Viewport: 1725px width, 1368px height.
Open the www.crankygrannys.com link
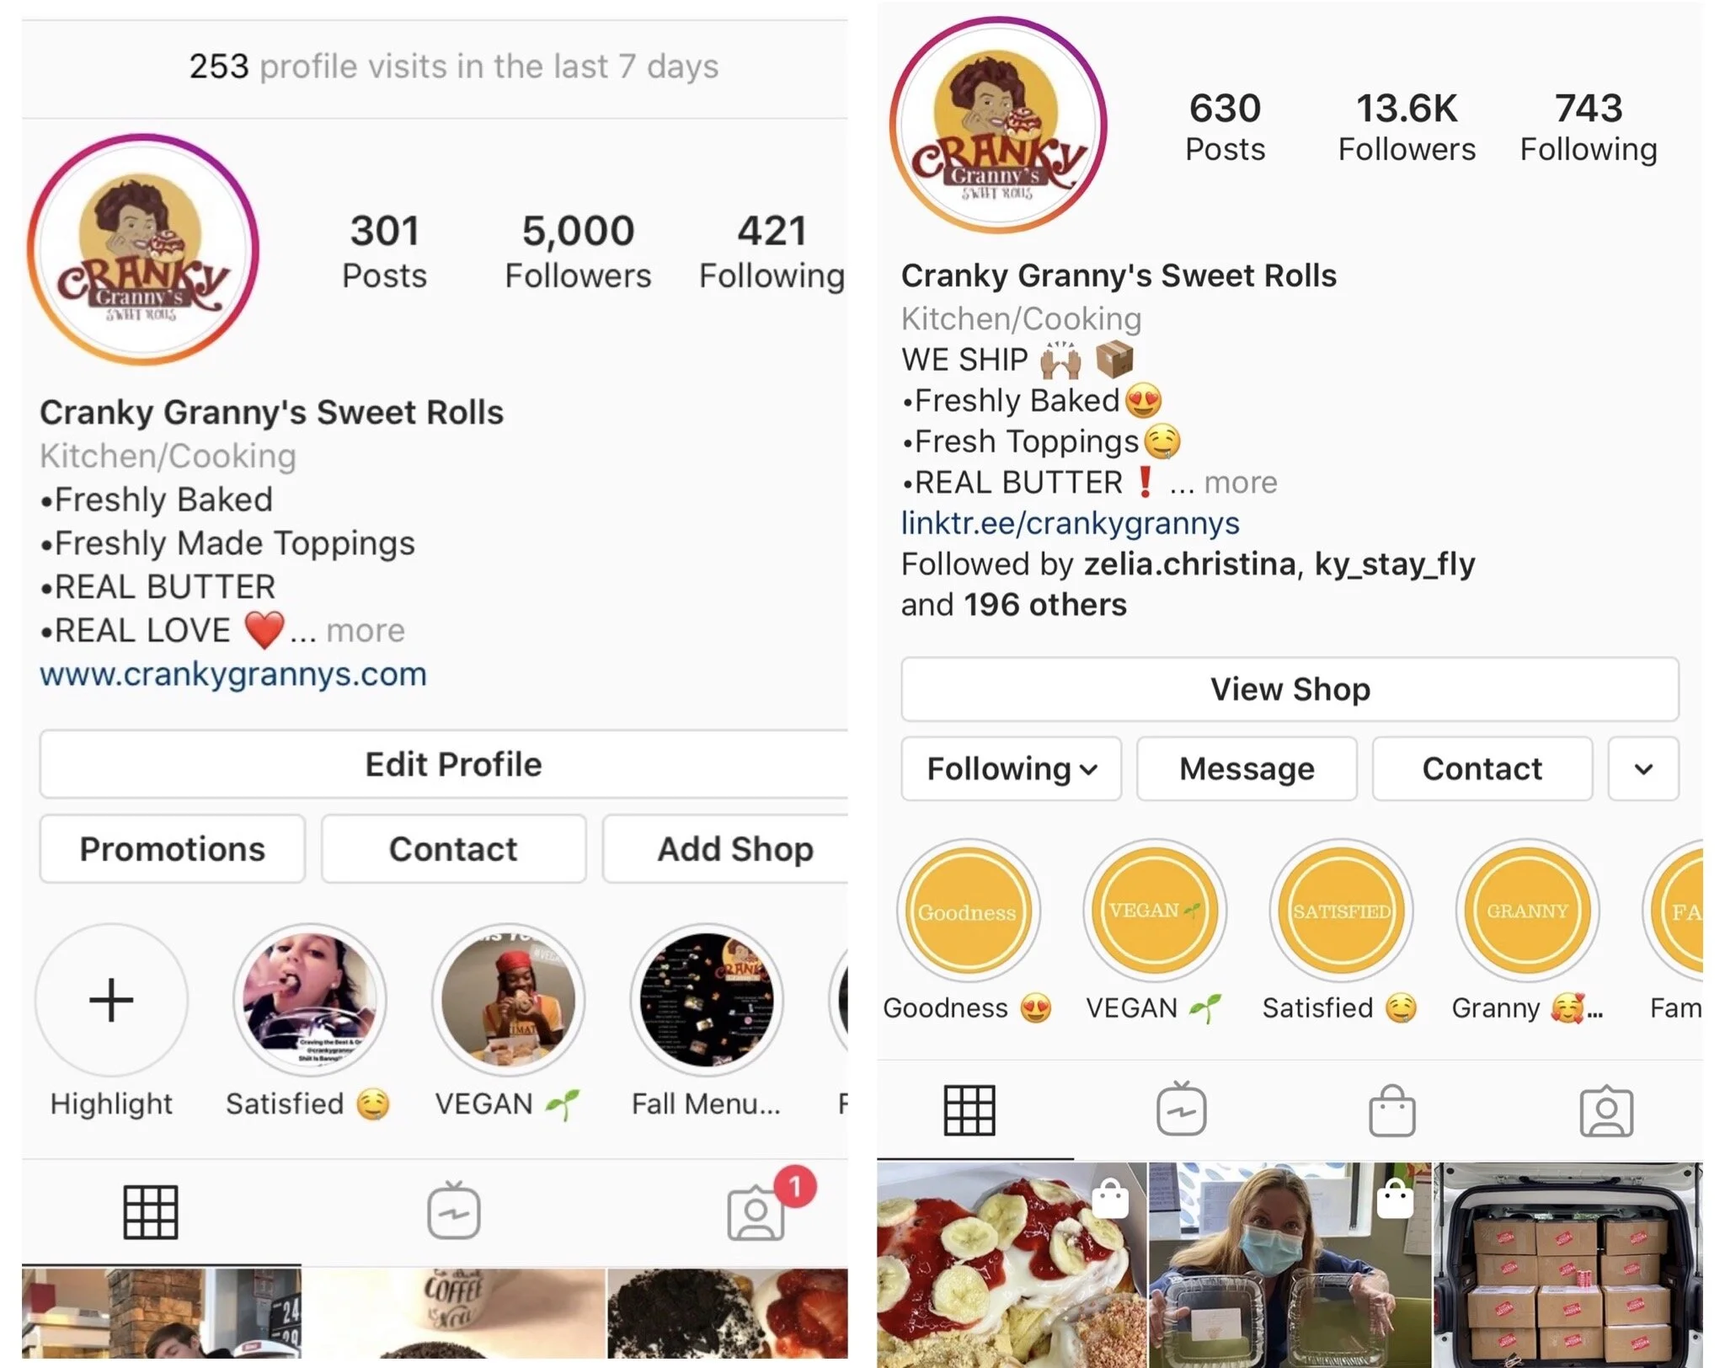coord(233,674)
